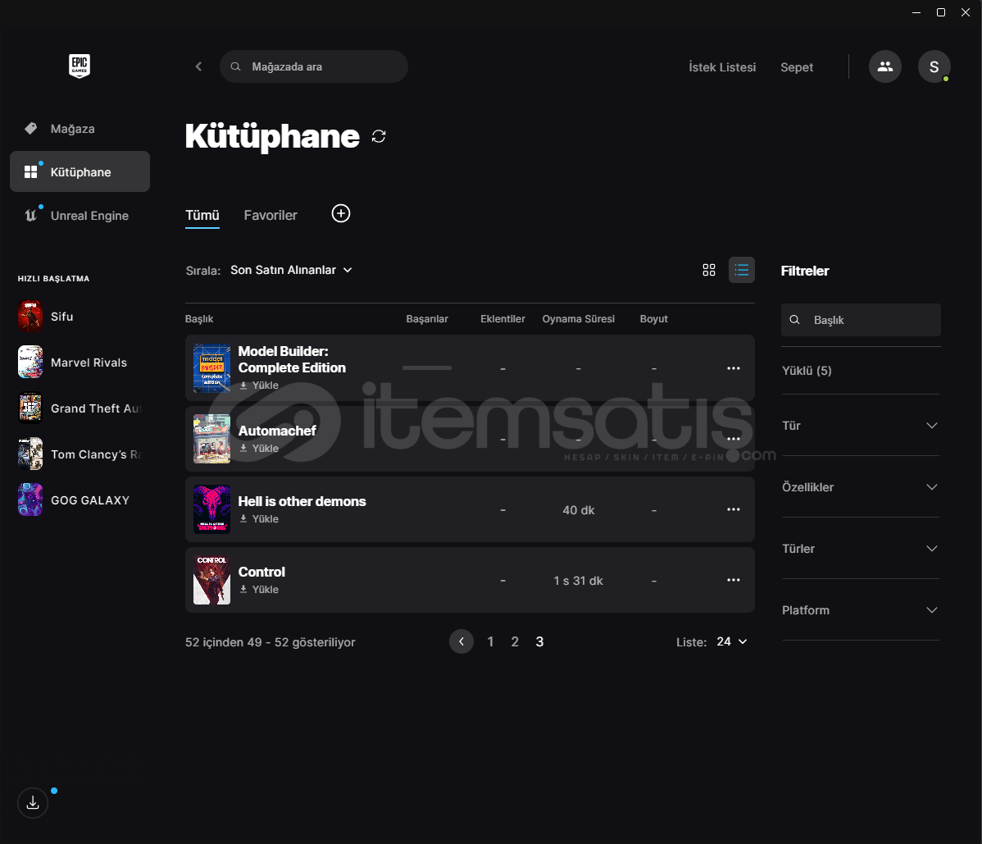Screen dimensions: 982x844
Task: Launch GOG GALAXY from quick launch
Action: click(x=80, y=500)
